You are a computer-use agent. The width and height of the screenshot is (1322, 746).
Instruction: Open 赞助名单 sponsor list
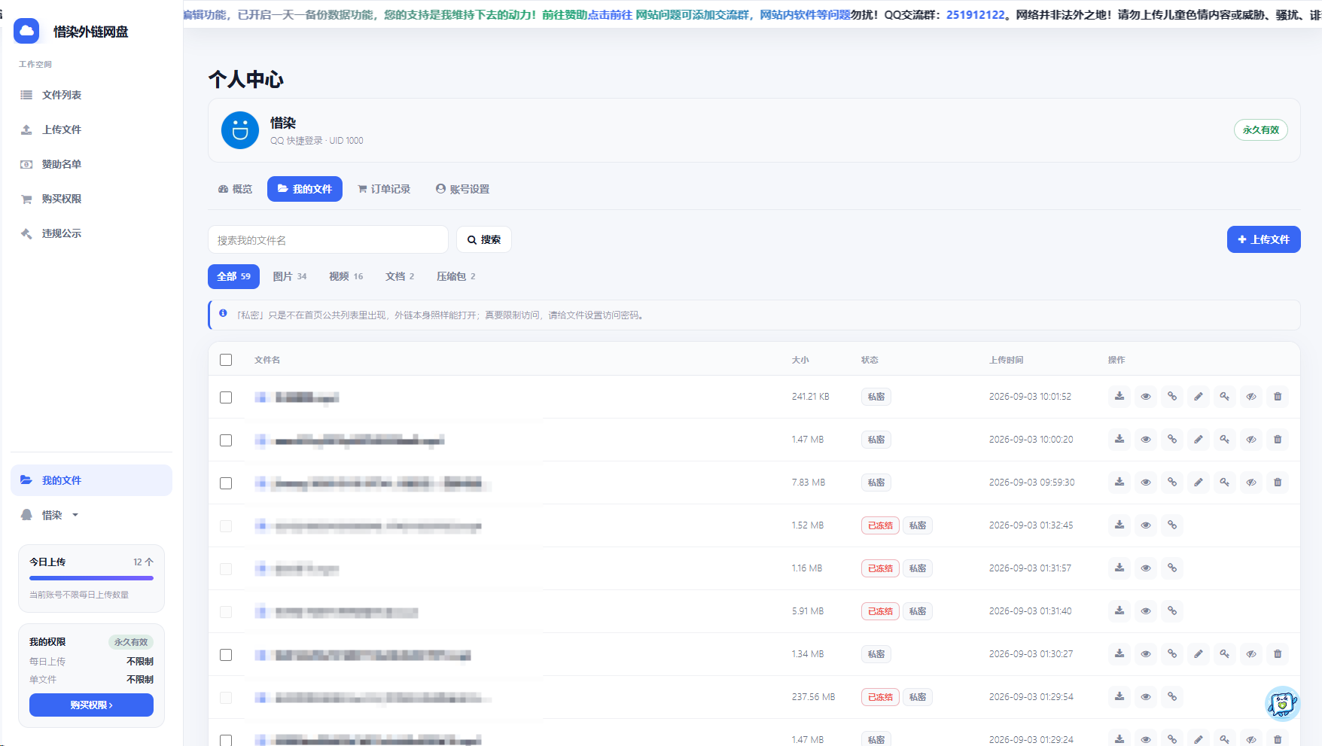91,164
